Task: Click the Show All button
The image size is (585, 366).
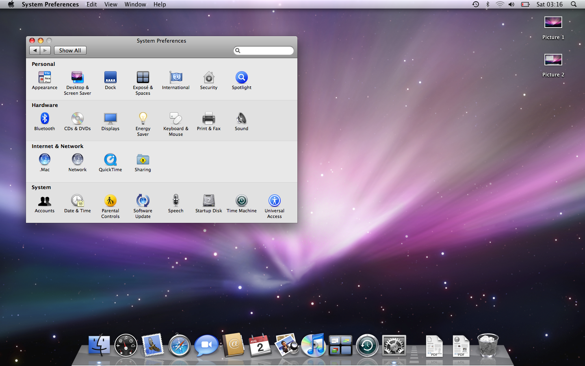Action: coord(70,50)
